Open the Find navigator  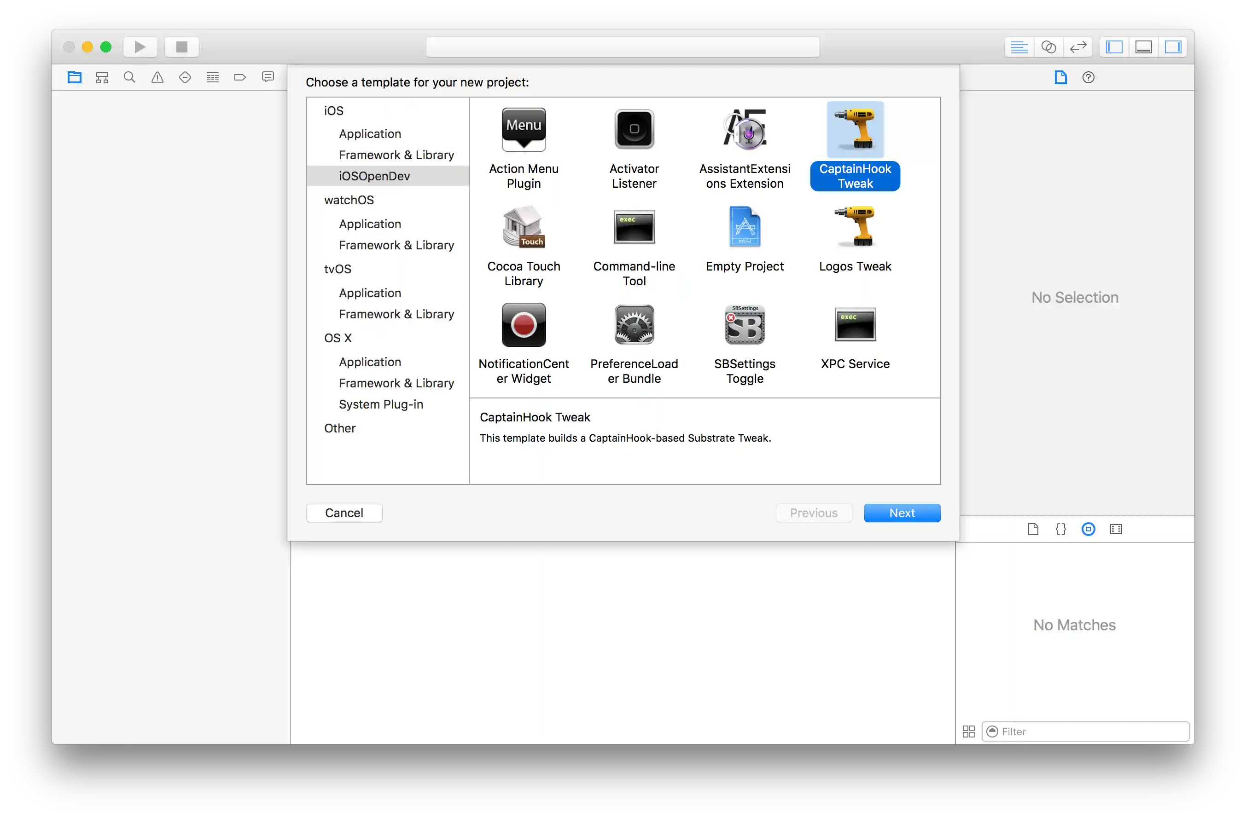click(x=129, y=77)
